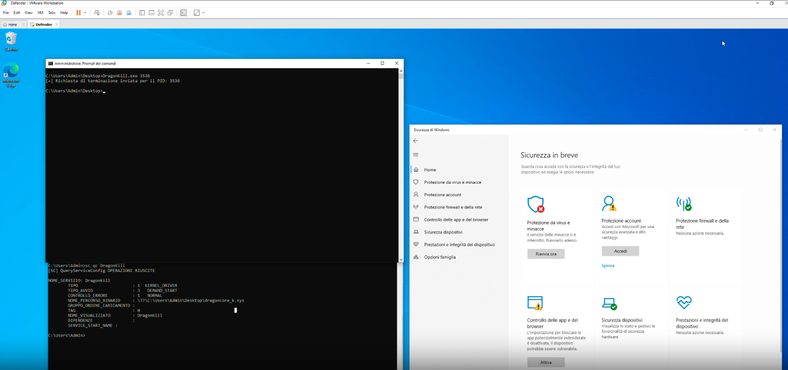Toggle the VMware console view icon
788x370 pixels.
[x=184, y=13]
